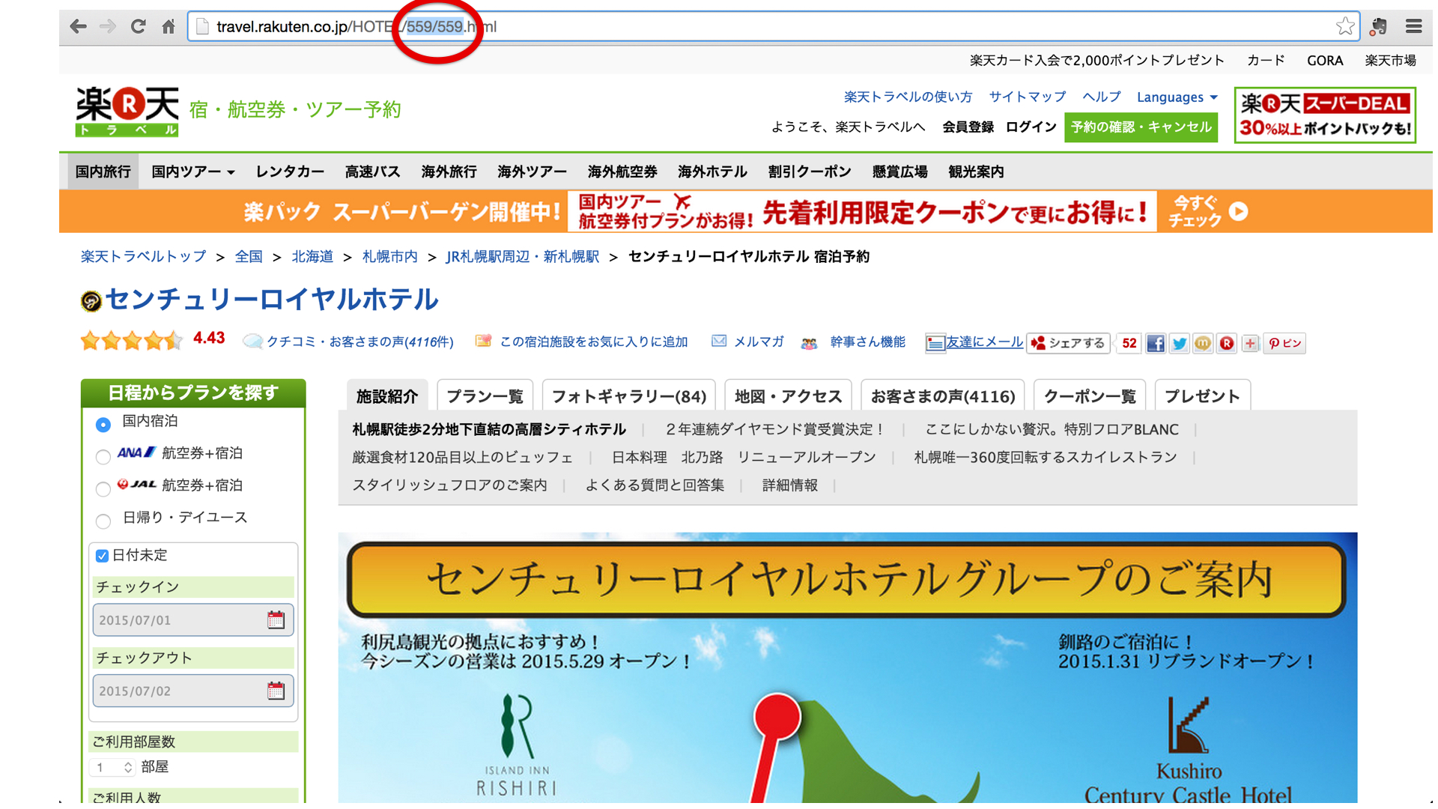Uncheck the 日付未定 checkbox

point(103,556)
